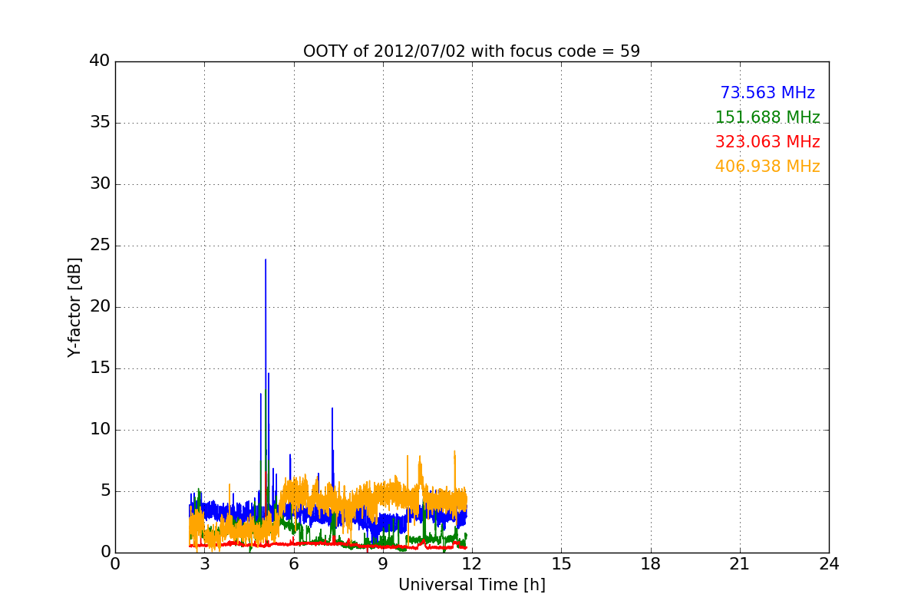Select the 323.063 MHz legend label

(767, 142)
